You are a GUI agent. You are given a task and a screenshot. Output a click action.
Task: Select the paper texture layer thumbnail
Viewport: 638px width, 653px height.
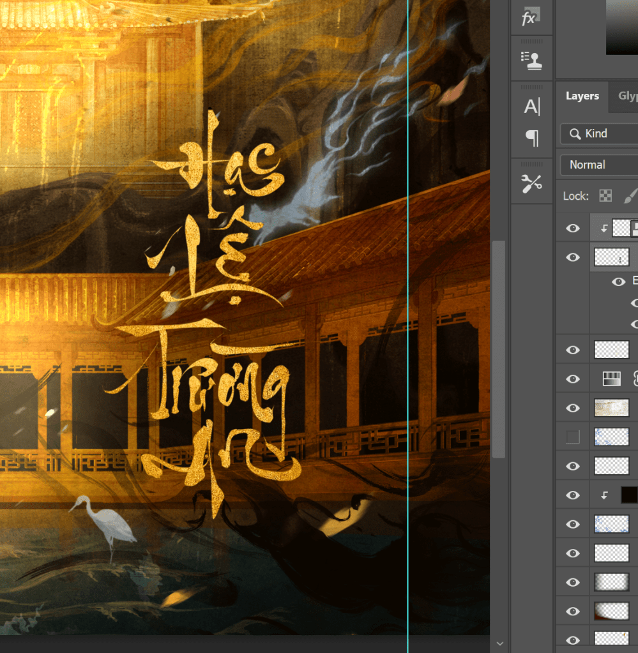(x=611, y=408)
